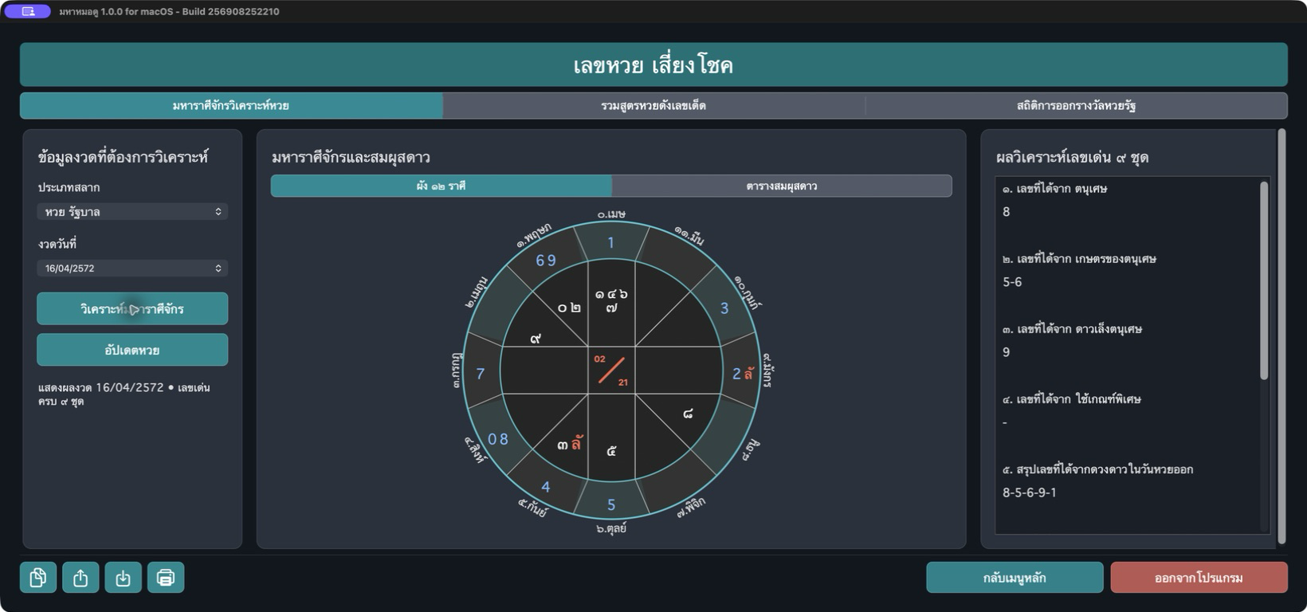This screenshot has width=1307, height=612.
Task: Click the results list inner scrollbar
Action: point(1264,281)
